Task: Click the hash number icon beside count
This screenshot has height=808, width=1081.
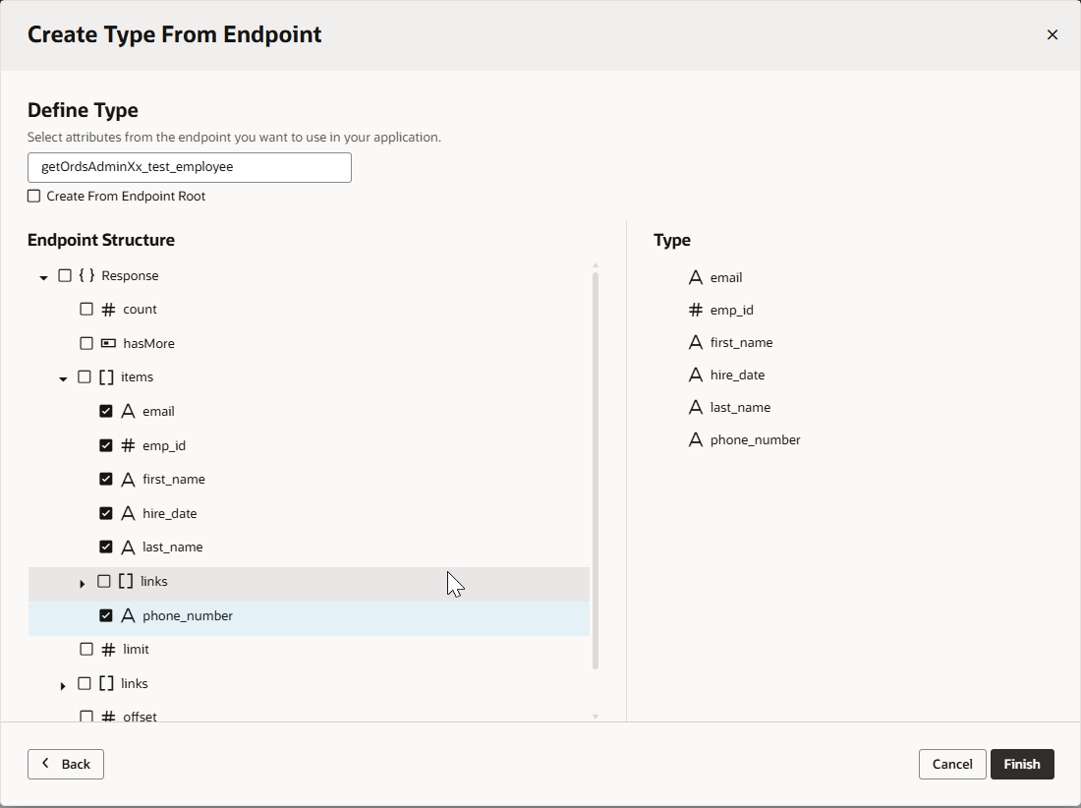Action: (x=108, y=310)
